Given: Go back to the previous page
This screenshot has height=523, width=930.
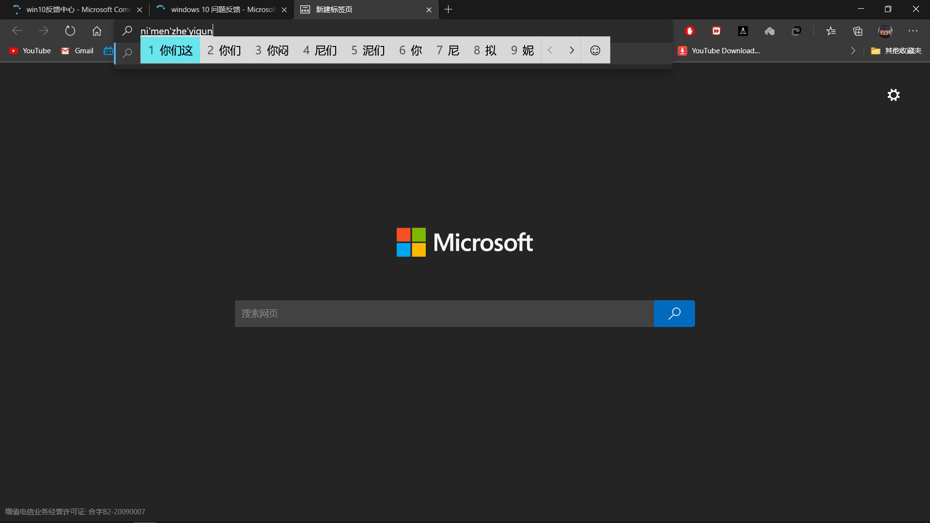Looking at the screenshot, I should 17,31.
